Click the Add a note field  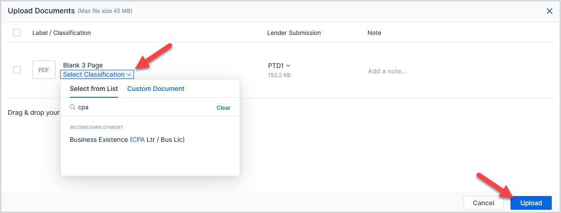(x=387, y=71)
